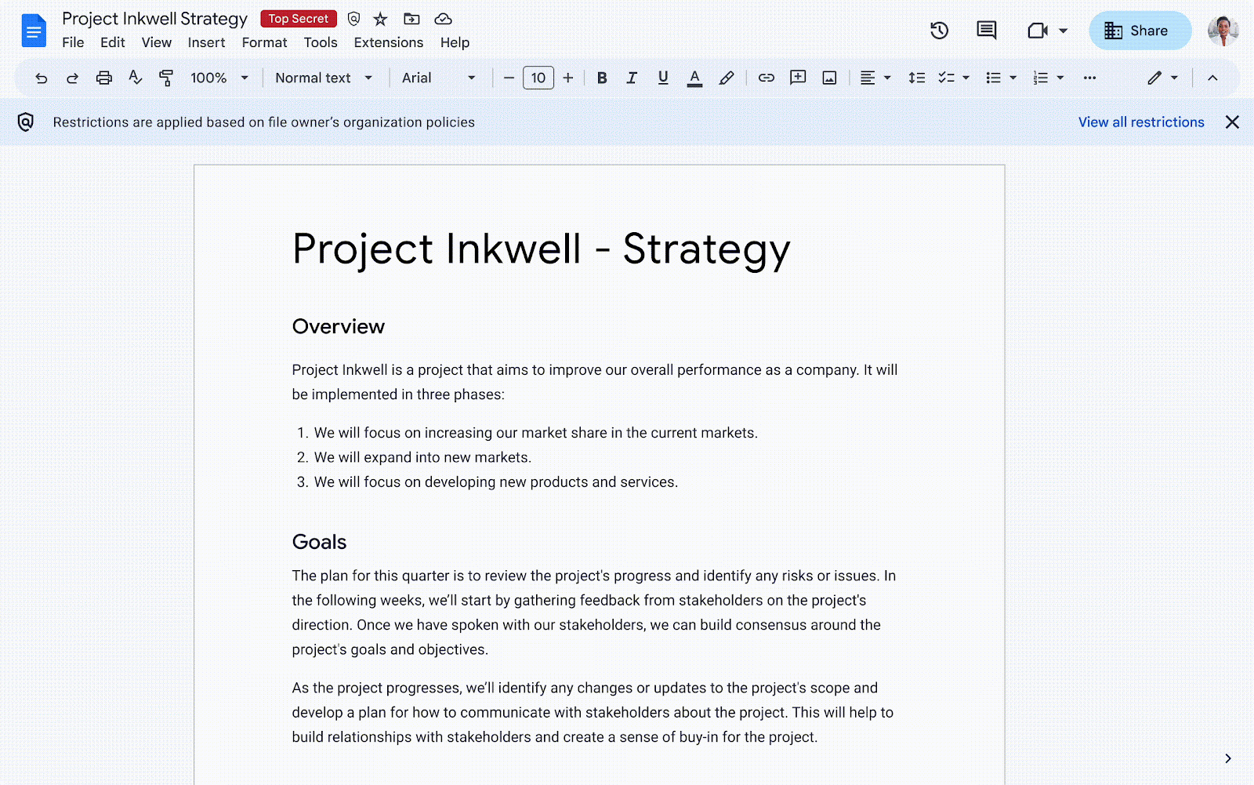Open the File menu
Screen dimensions: 1254x785
tap(73, 42)
